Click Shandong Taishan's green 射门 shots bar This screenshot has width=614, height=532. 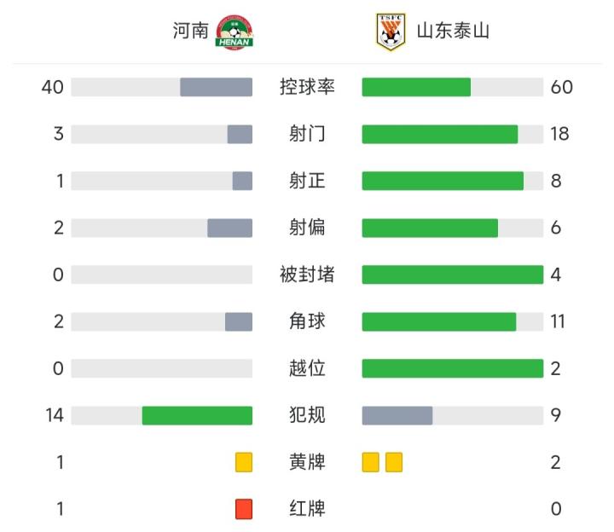click(439, 134)
